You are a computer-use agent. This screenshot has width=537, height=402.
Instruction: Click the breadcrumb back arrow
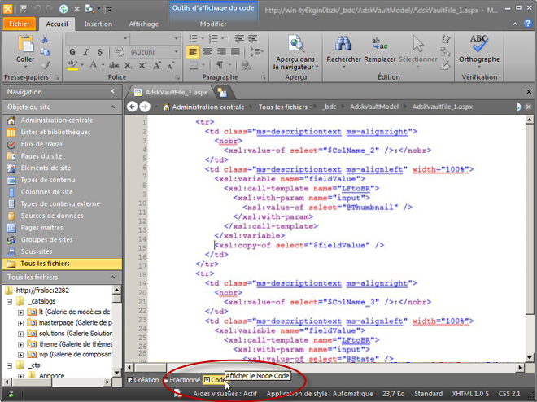132,107
